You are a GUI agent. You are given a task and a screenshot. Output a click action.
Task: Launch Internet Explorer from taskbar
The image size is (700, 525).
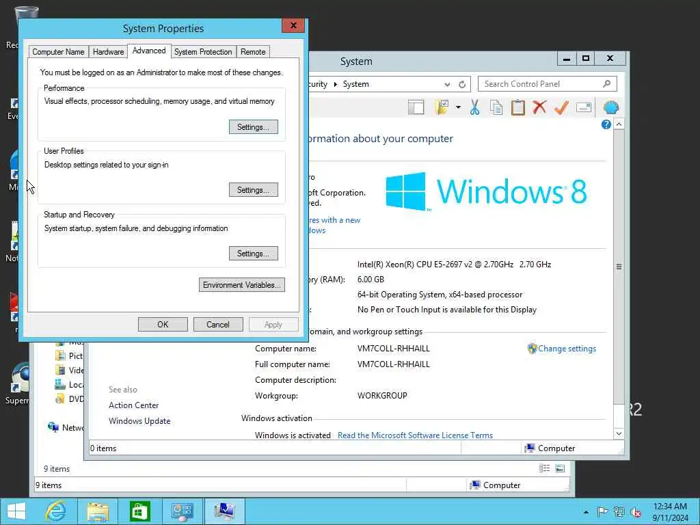pyautogui.click(x=56, y=511)
